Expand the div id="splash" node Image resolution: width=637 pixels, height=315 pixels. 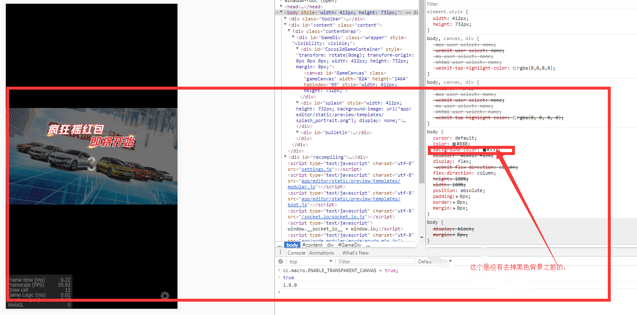click(x=297, y=102)
